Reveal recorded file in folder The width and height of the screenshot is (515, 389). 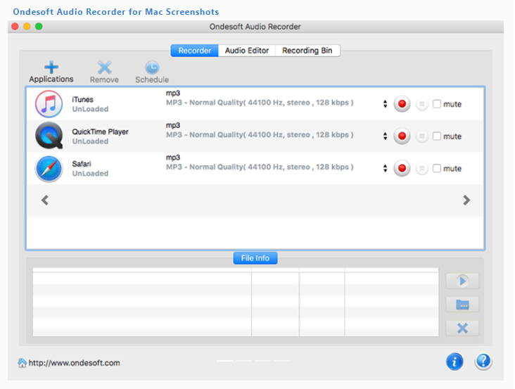coord(462,305)
